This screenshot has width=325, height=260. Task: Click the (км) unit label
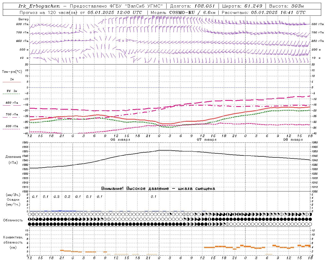tap(13, 247)
